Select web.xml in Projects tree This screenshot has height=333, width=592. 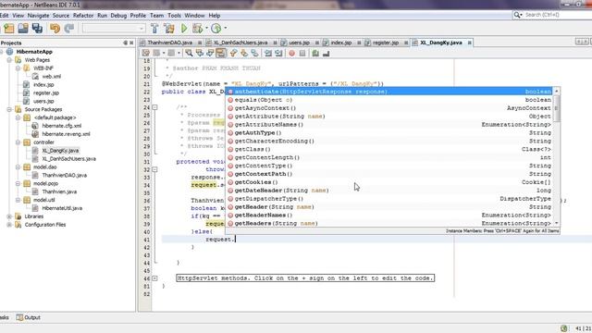pos(52,76)
